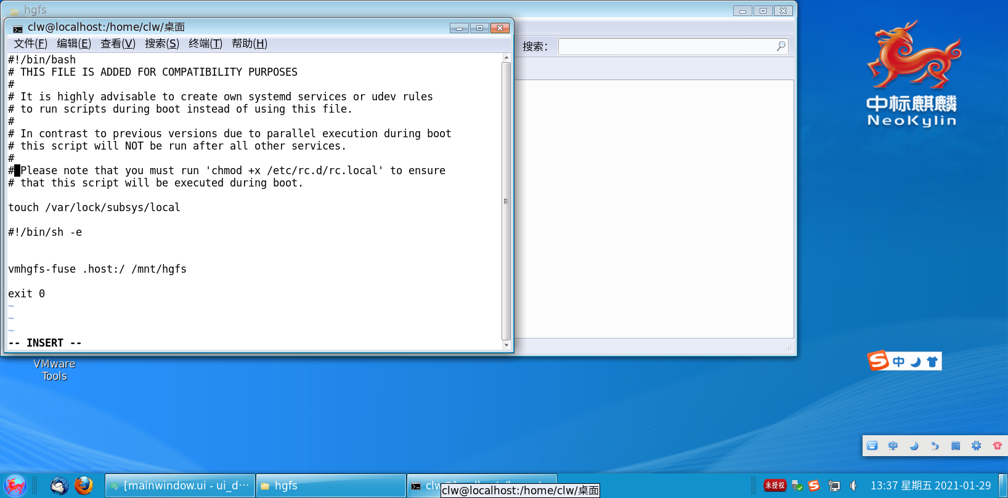Open 搜索(S) menu in terminal
1008x498 pixels.
coord(162,44)
